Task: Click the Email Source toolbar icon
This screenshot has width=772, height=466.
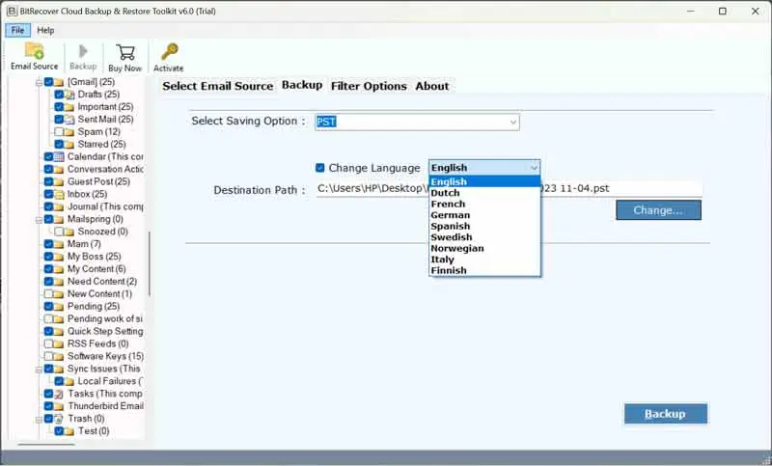Action: point(34,56)
